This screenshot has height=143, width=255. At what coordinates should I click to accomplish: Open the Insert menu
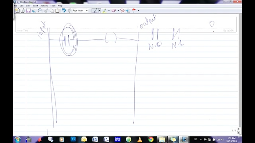point(35,6)
